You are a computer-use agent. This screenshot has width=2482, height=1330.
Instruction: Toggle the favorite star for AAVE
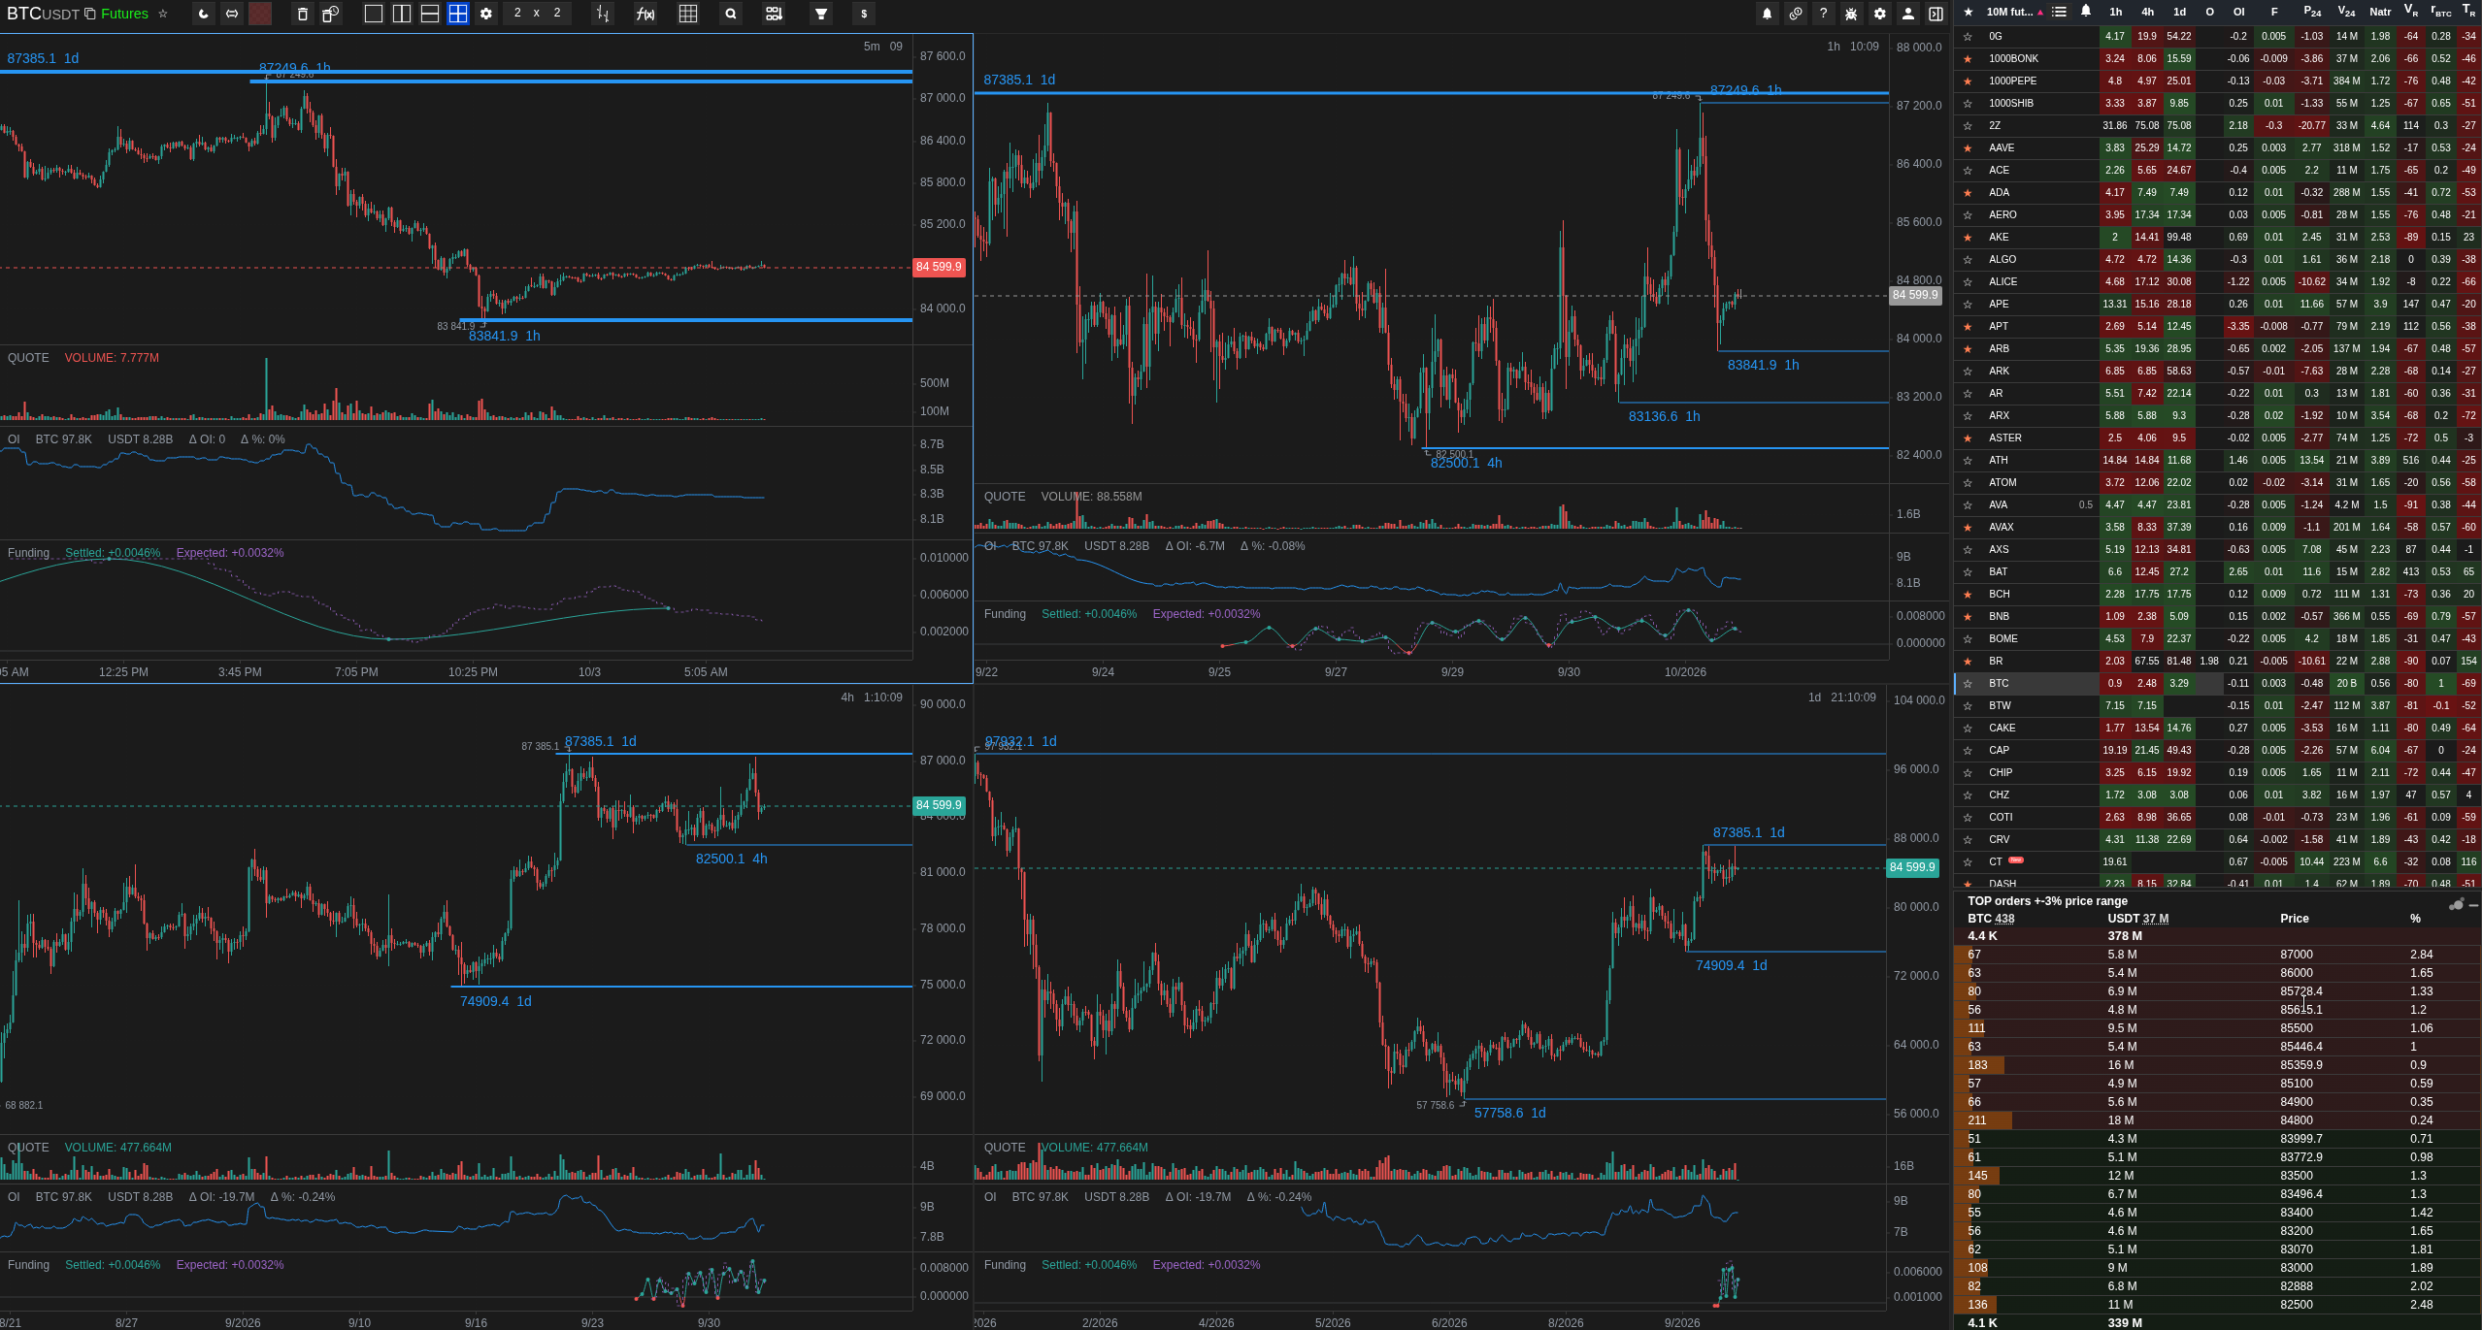click(x=1968, y=148)
